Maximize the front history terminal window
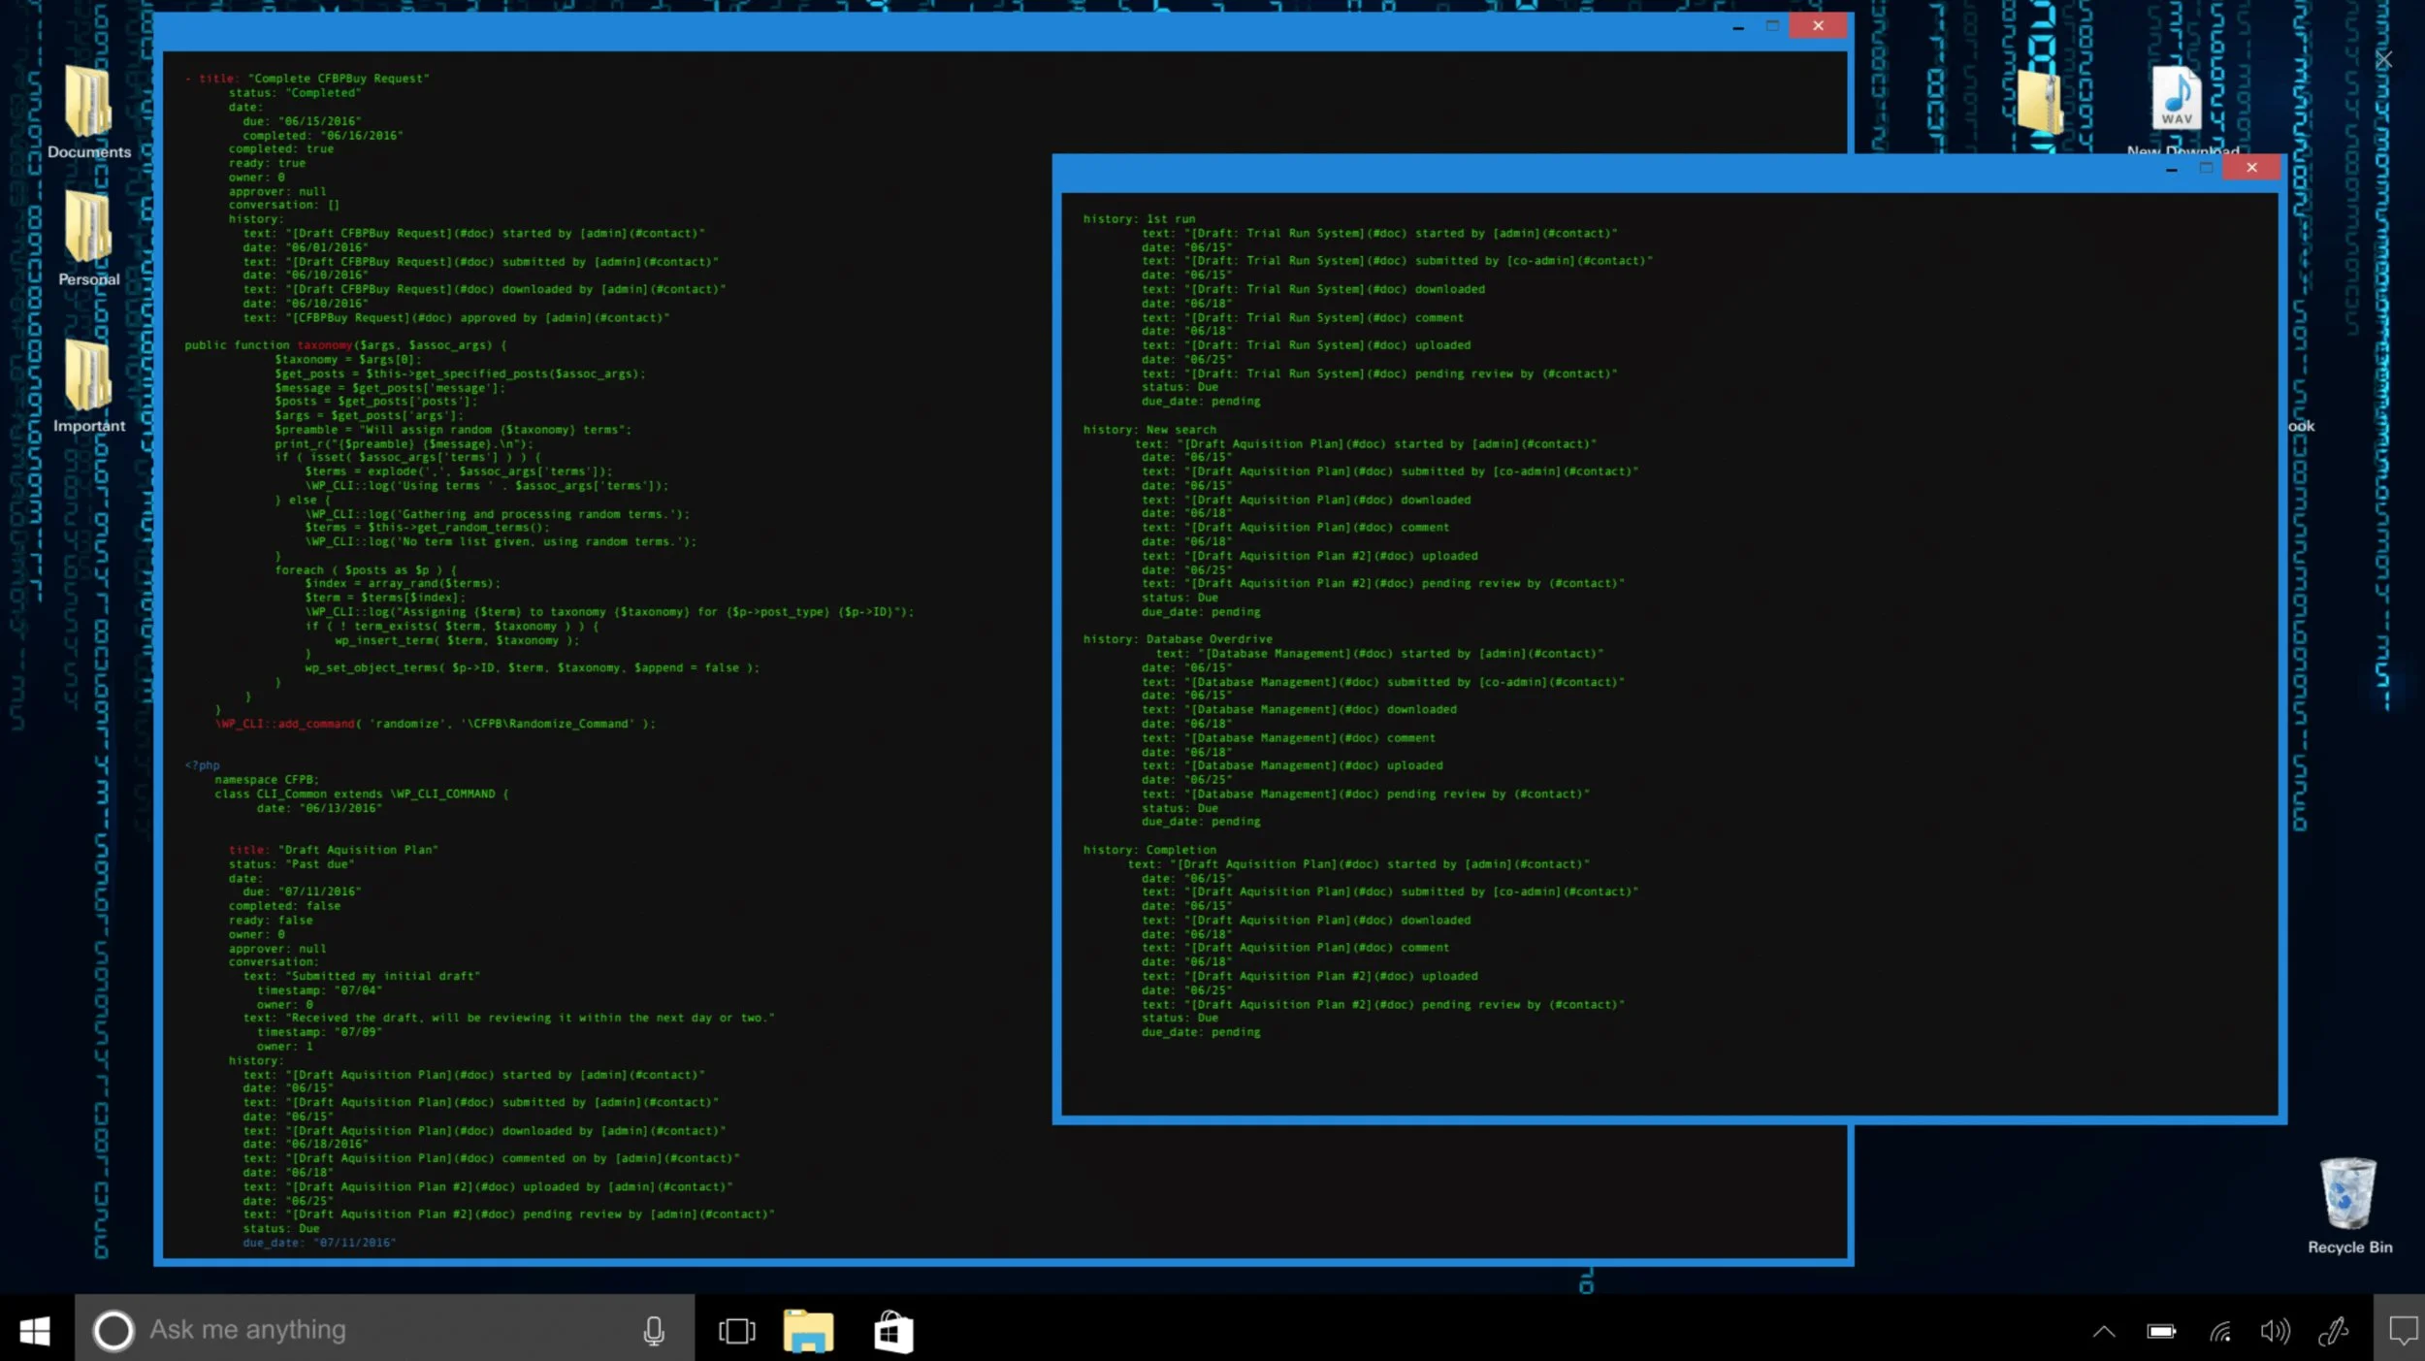The height and width of the screenshot is (1361, 2425). point(2206,168)
